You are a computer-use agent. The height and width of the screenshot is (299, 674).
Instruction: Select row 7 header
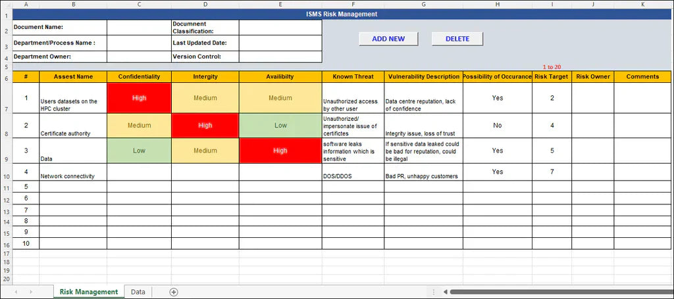coord(6,98)
